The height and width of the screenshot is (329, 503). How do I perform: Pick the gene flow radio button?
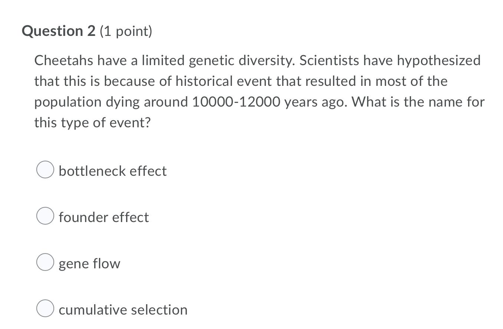point(46,262)
